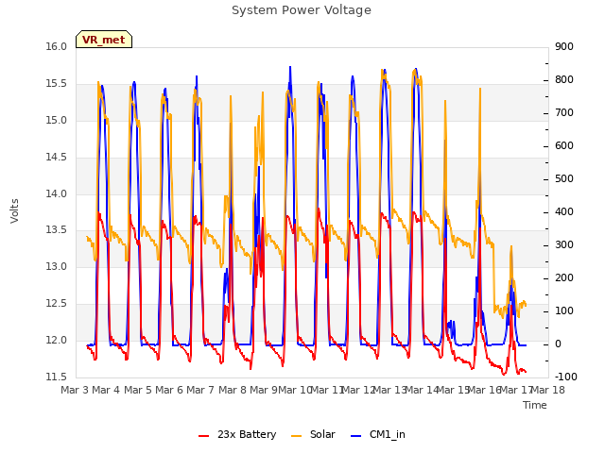Click the Mar 18 date label
Image resolution: width=605 pixels, height=453 pixels.
point(548,390)
